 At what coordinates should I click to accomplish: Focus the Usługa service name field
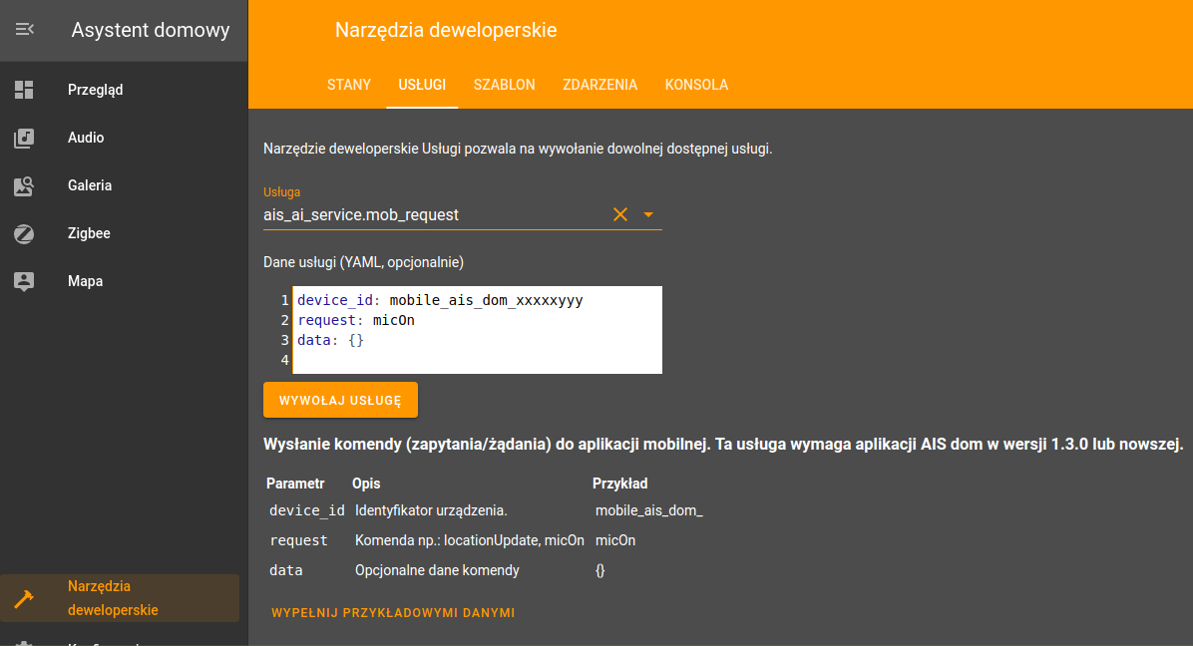[434, 215]
